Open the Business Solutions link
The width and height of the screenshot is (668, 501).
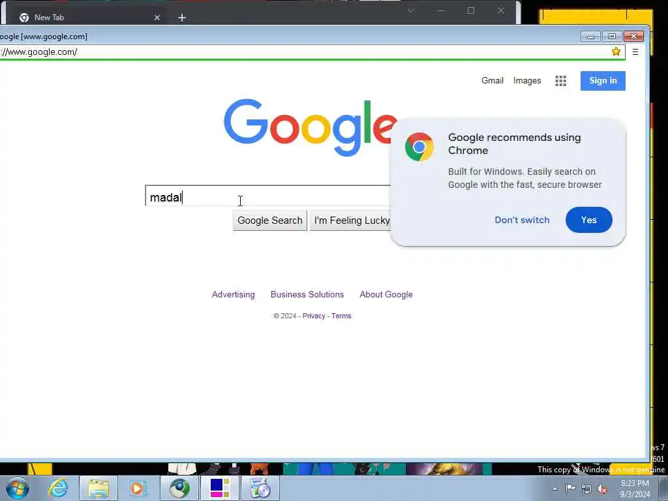pyautogui.click(x=307, y=294)
